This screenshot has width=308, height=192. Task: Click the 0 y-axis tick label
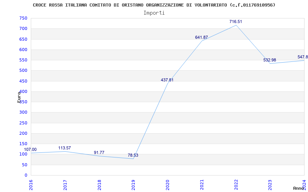coord(26,175)
